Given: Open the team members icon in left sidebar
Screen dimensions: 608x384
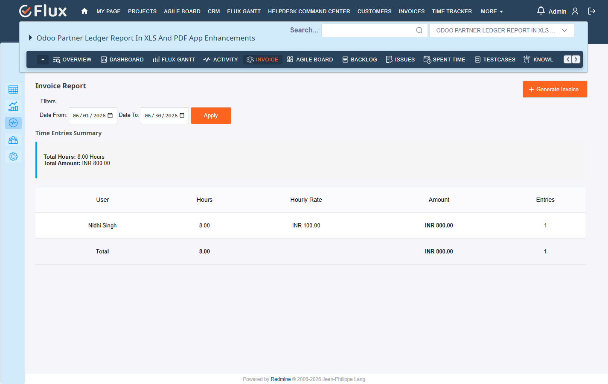Looking at the screenshot, I should (x=13, y=140).
